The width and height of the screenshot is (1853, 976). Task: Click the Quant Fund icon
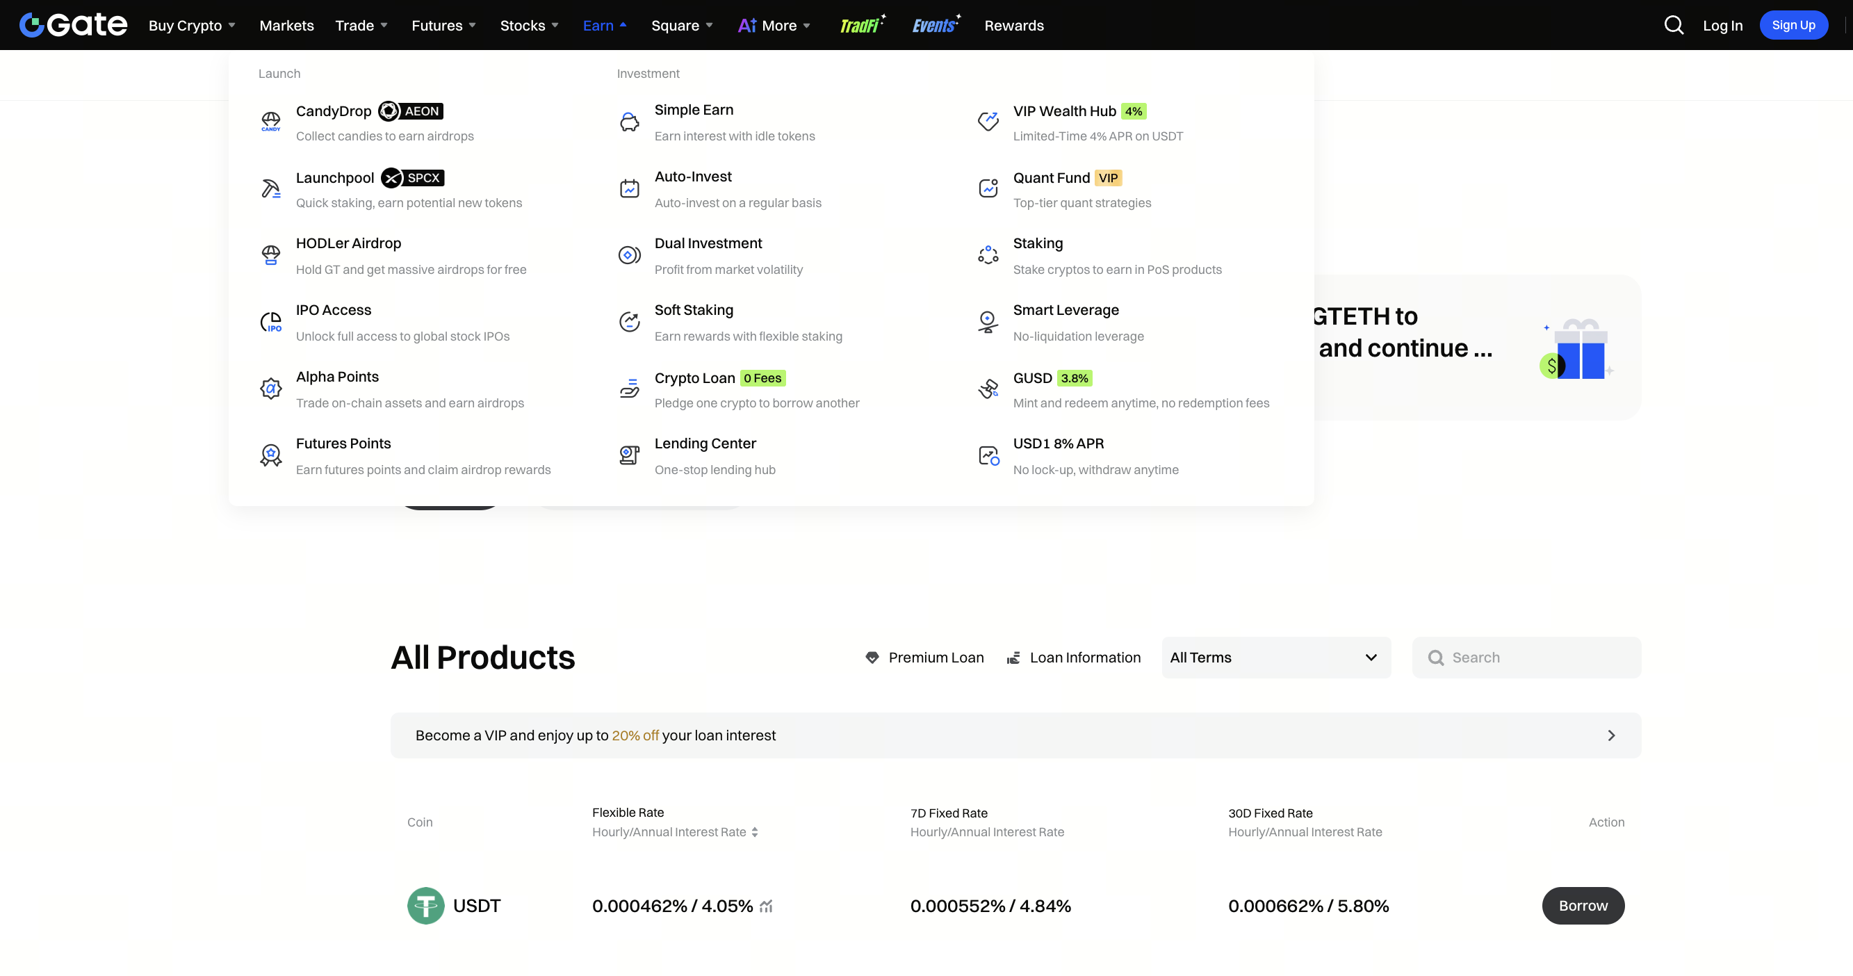click(988, 188)
